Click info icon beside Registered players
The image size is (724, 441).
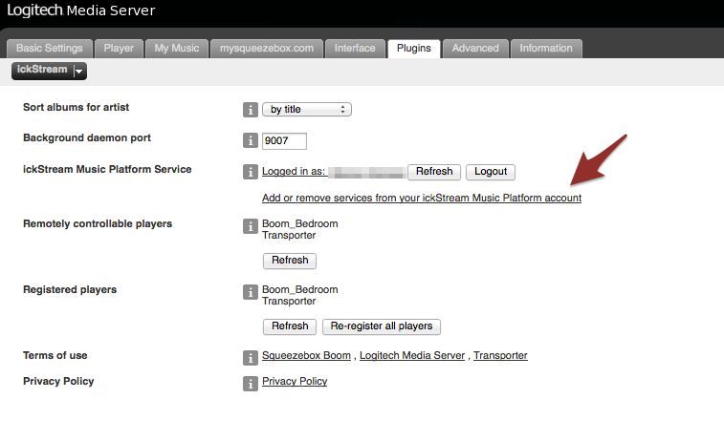251,292
